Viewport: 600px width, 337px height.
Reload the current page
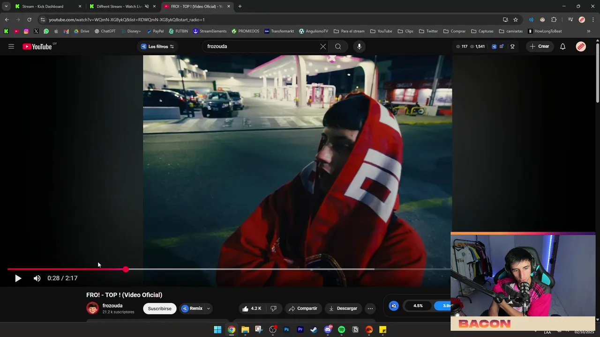(x=29, y=20)
